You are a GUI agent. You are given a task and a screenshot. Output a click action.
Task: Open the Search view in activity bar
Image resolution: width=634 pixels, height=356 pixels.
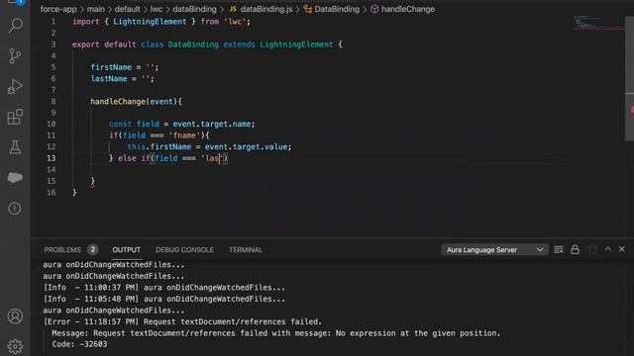pos(15,26)
